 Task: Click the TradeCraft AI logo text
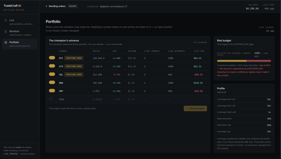click(x=12, y=6)
